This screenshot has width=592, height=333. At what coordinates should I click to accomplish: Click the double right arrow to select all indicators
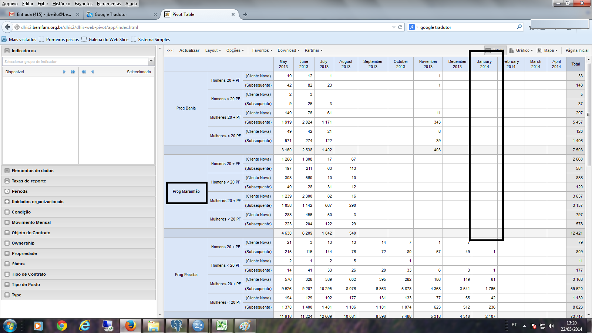click(x=73, y=72)
